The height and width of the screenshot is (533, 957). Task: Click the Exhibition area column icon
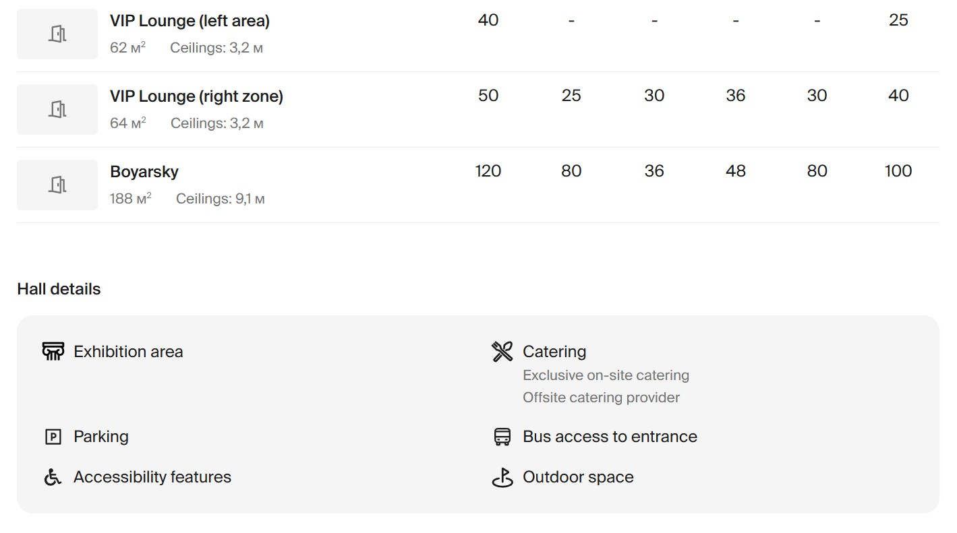click(x=53, y=351)
